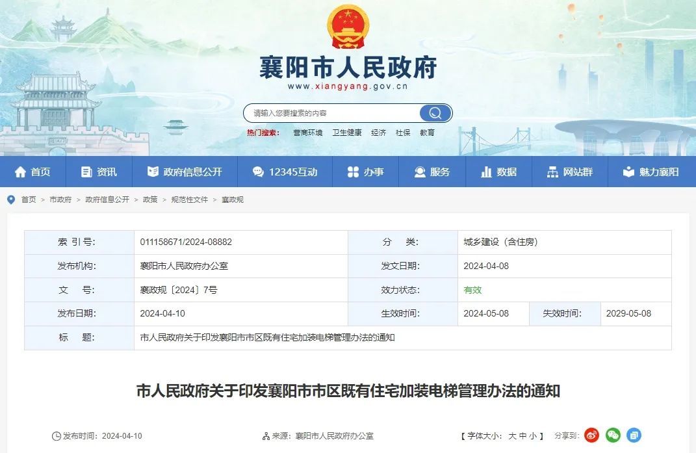Click the search input field

(331, 113)
